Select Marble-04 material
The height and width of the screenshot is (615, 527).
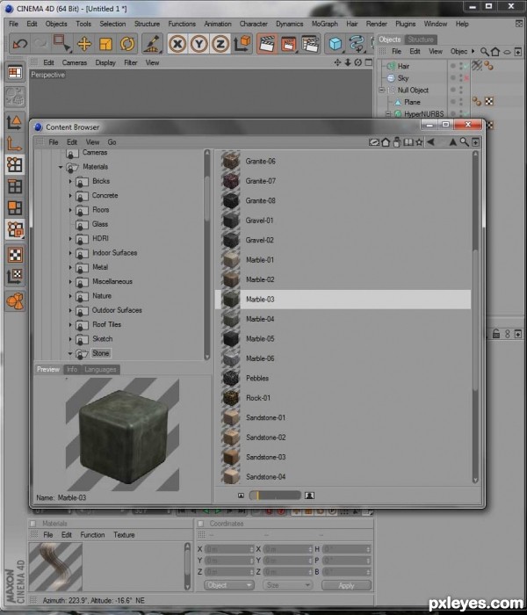click(x=343, y=319)
